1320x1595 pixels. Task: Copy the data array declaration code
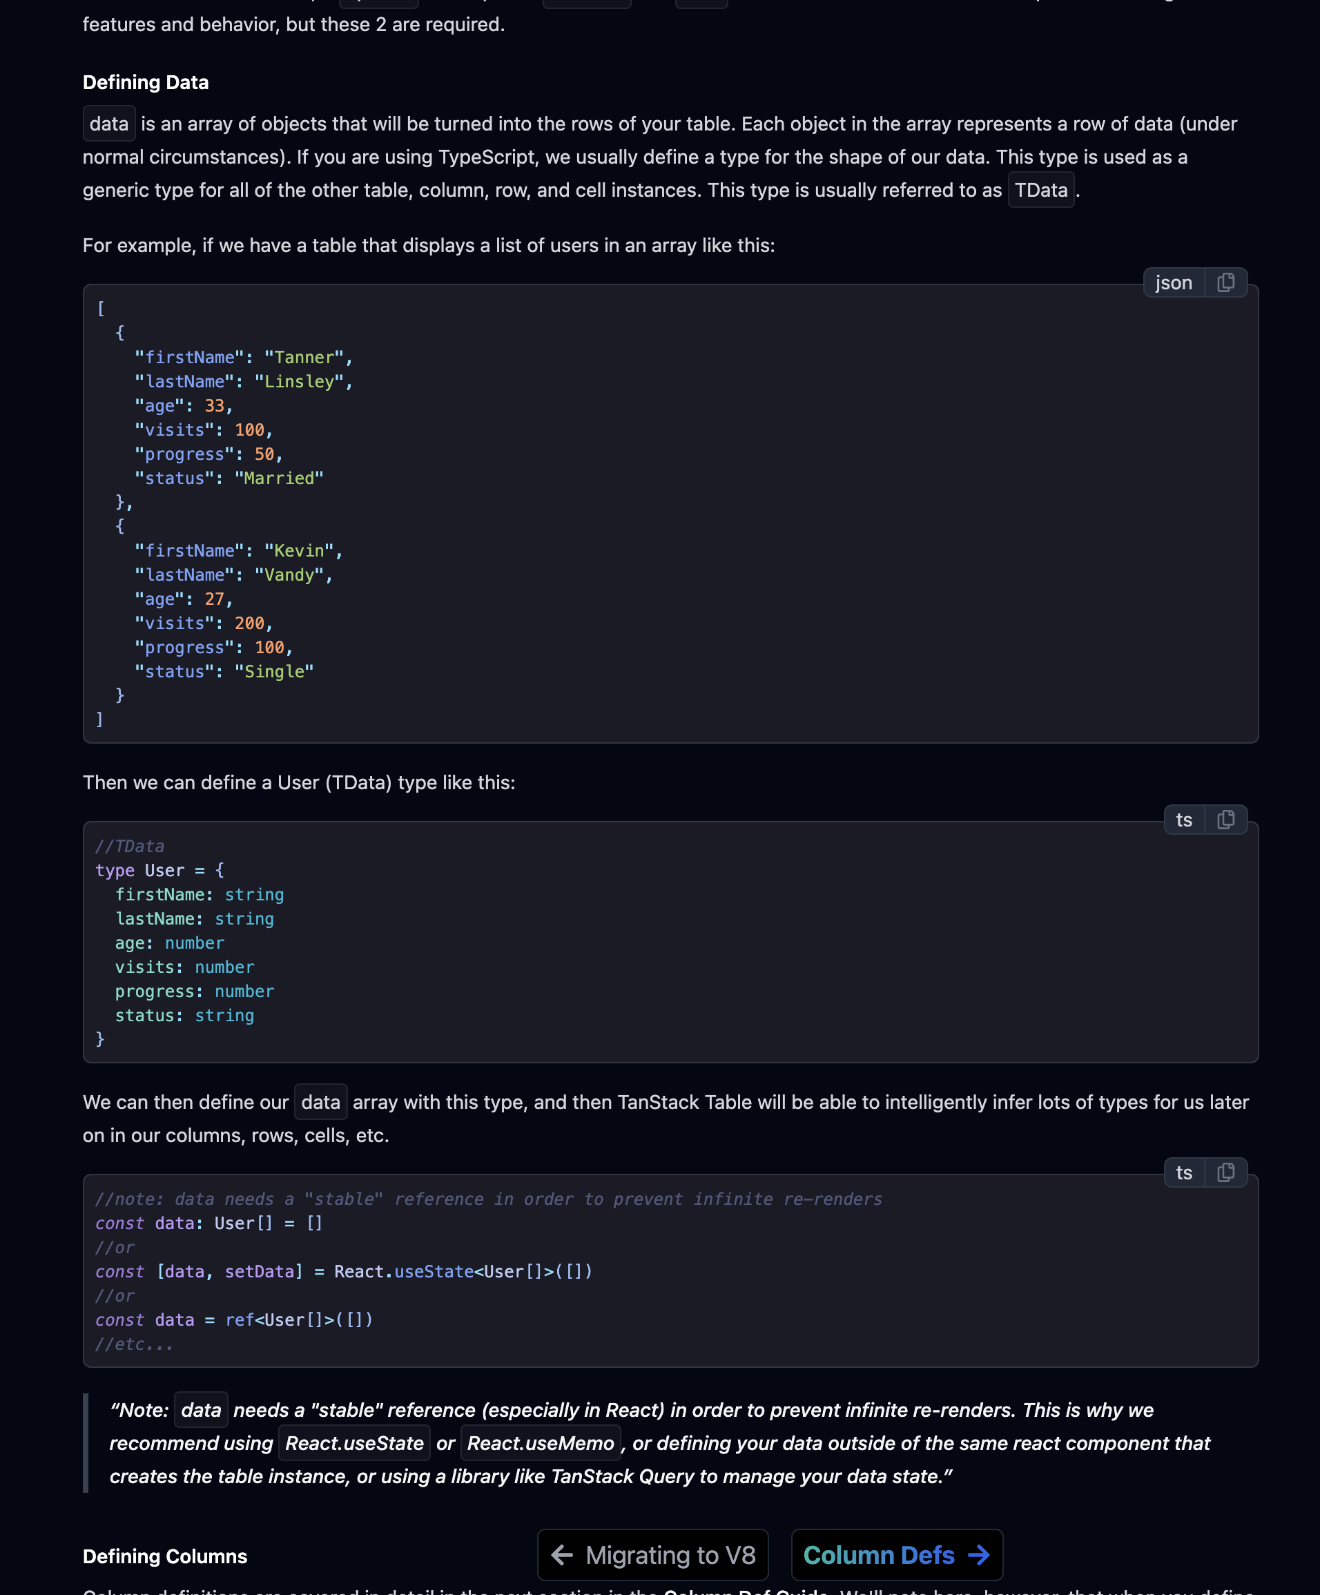pos(1225,1172)
